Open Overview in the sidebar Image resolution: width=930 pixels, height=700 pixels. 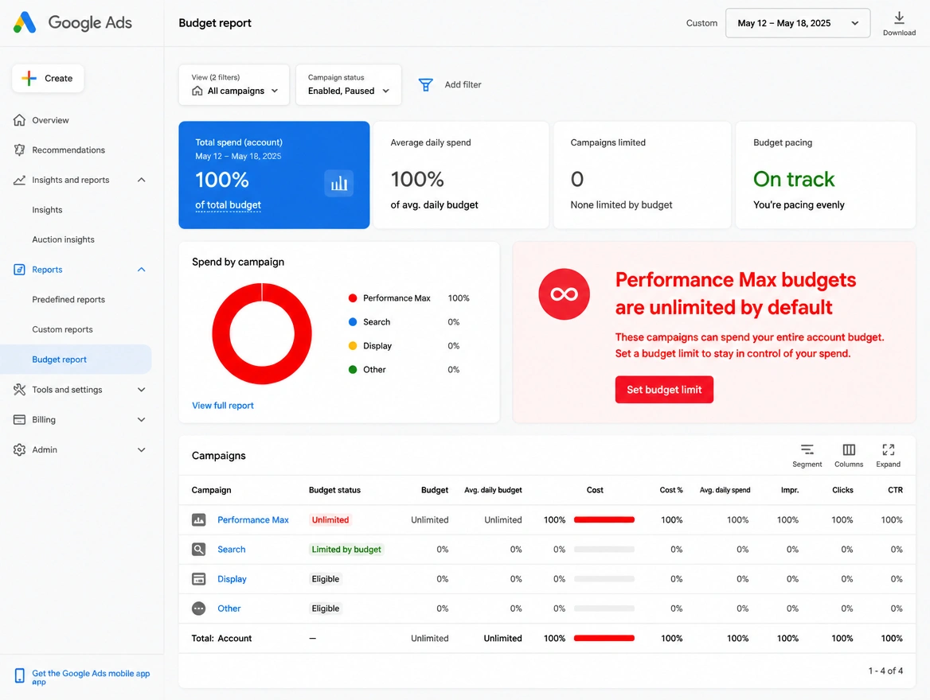[50, 120]
